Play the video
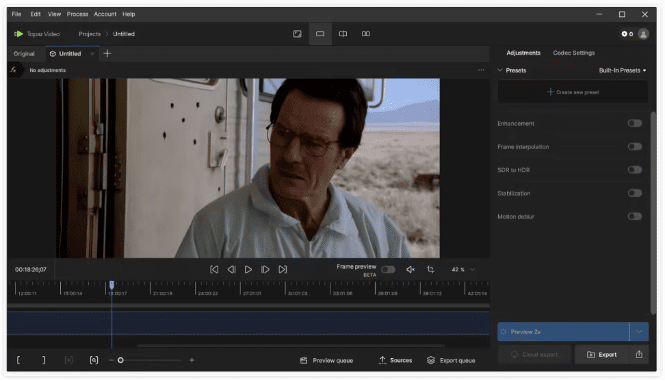 tap(248, 269)
